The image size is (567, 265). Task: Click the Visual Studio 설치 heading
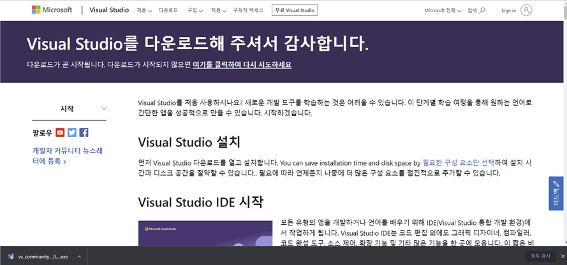[x=189, y=142]
